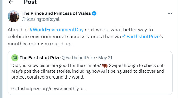Open the #WorldEnvironmentDay hashtag
This screenshot has width=178, height=98.
pos(56,30)
